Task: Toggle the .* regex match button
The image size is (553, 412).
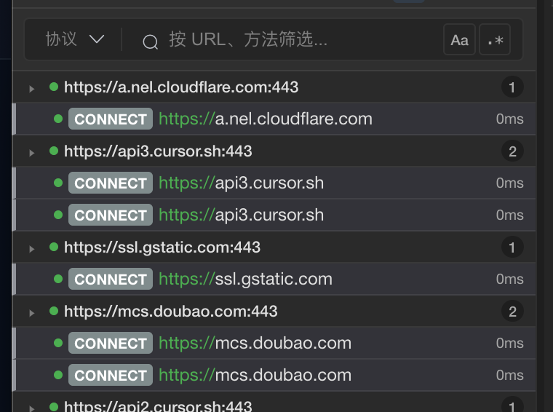Action: (495, 39)
